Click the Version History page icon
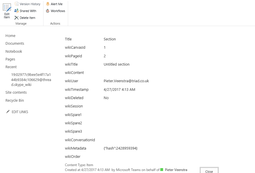 pos(16,4)
